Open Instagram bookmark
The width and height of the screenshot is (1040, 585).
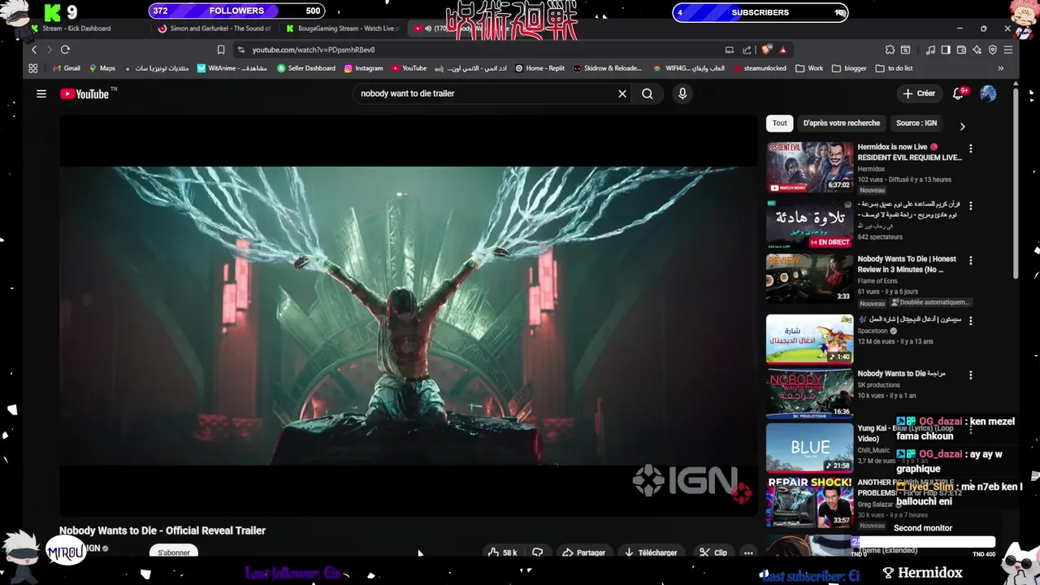(363, 68)
